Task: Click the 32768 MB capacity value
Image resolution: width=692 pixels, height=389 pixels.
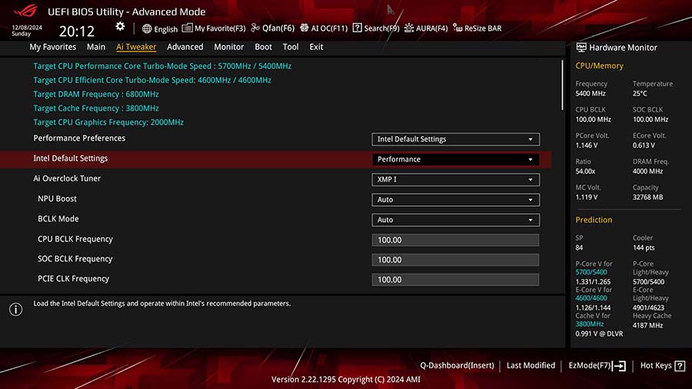Action: (x=648, y=197)
